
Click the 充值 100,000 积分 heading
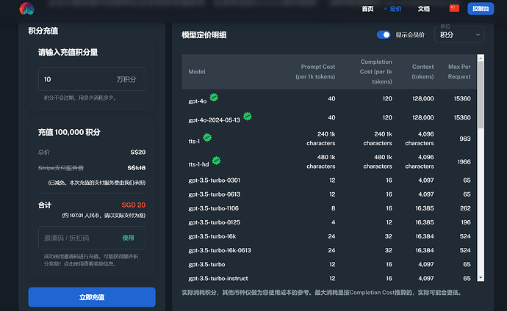[x=69, y=132]
